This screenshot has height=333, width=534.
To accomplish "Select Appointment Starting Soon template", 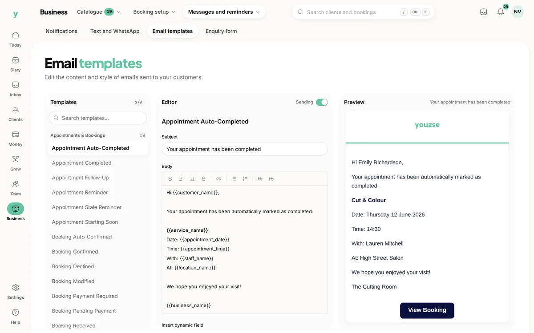I will click(98, 222).
